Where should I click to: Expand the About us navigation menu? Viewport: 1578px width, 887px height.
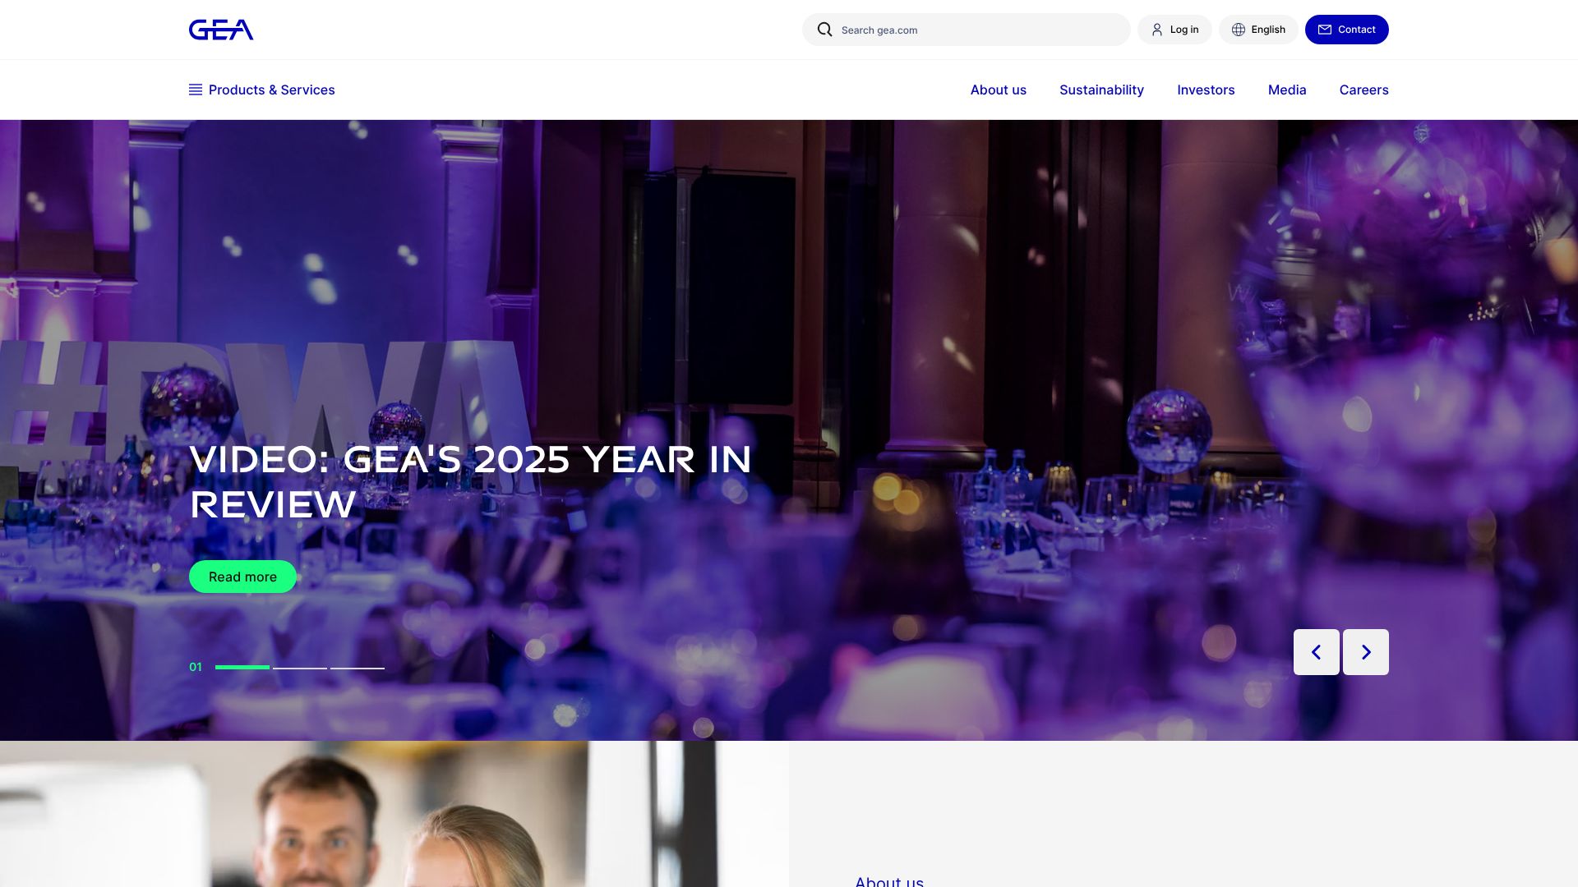tap(999, 90)
